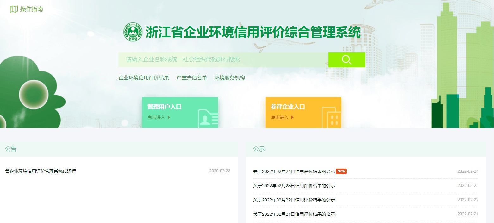
Task: Click the date 2022-02-21
Action: 468,214
